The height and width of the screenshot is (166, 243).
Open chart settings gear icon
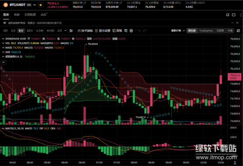point(131,31)
